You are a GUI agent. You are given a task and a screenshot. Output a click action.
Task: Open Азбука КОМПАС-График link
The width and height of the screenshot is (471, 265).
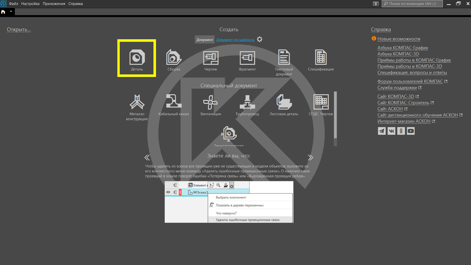[403, 48]
